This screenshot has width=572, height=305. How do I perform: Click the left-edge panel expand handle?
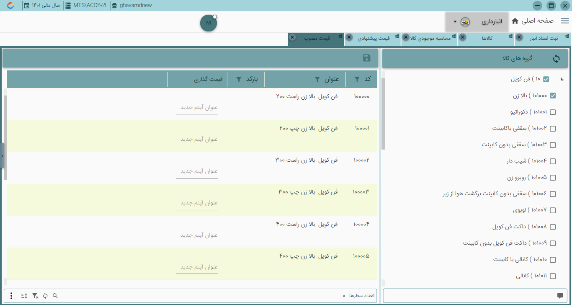click(x=2, y=155)
